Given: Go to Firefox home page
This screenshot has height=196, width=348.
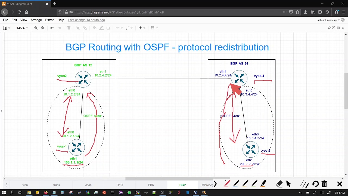Looking at the screenshot, I should point(26,12).
